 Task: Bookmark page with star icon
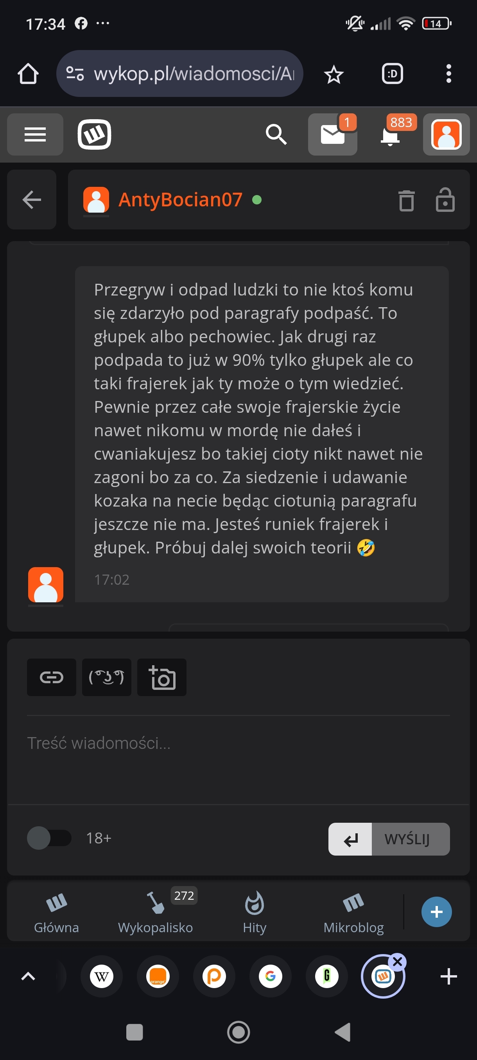(334, 75)
